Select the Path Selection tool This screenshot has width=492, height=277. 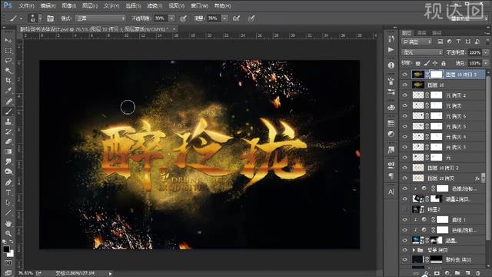click(8, 202)
